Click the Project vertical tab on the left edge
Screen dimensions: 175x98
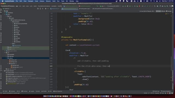point(1,11)
